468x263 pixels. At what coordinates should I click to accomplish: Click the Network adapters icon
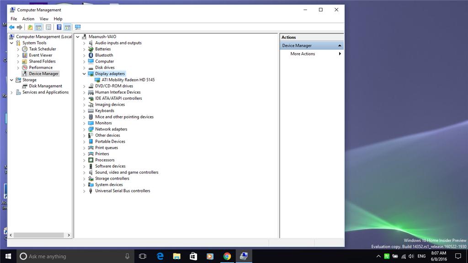[91, 129]
